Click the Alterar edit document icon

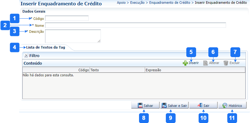(x=206, y=63)
